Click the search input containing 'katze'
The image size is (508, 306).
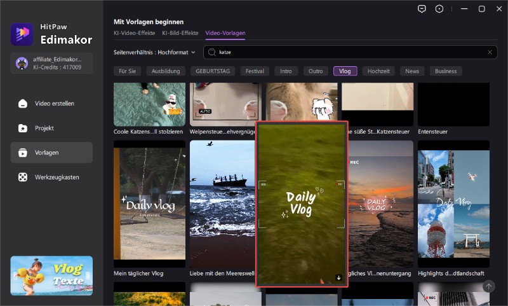[349, 52]
